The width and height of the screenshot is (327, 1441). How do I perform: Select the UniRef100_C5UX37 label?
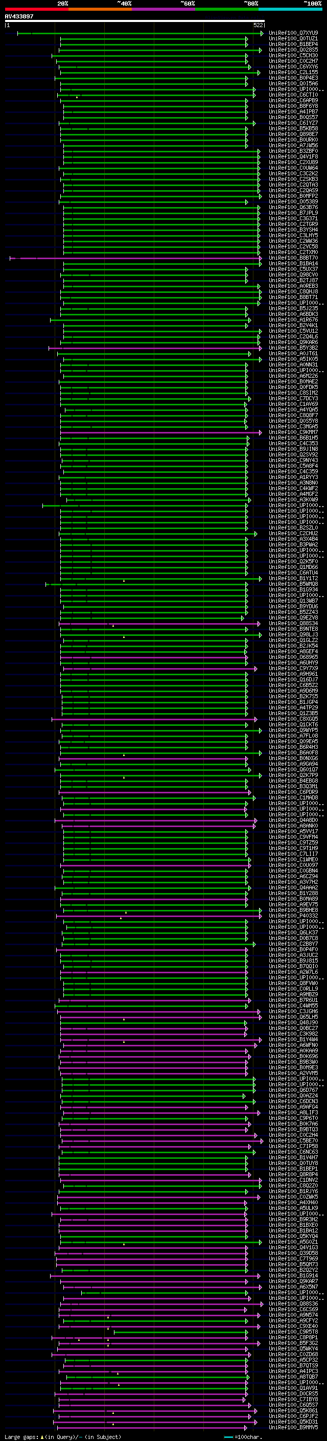tap(293, 269)
